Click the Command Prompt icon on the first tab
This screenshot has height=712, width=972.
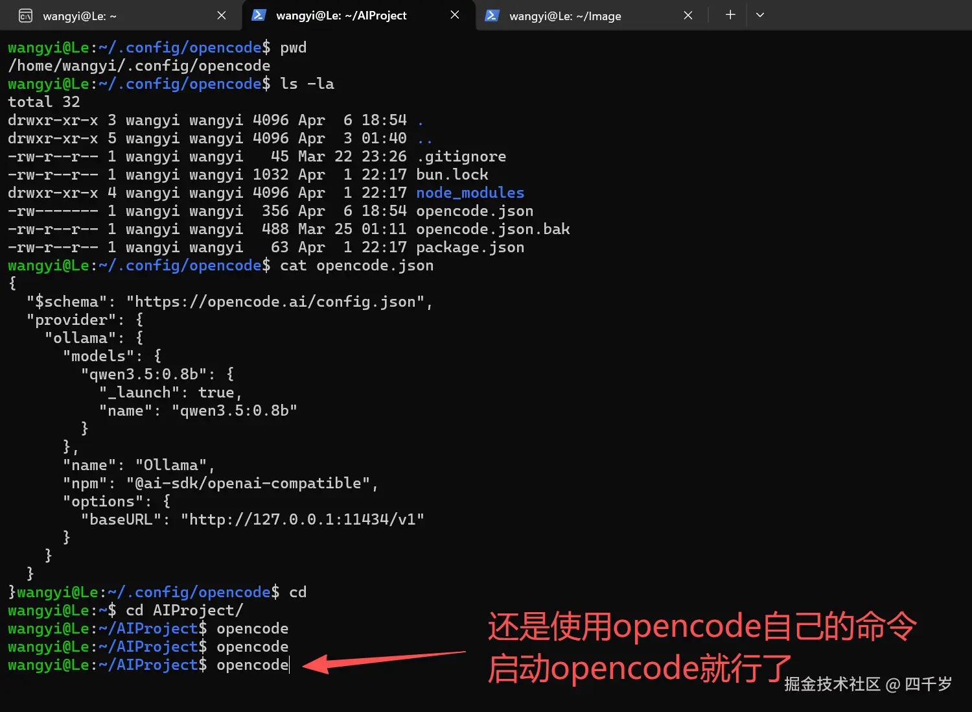point(24,15)
